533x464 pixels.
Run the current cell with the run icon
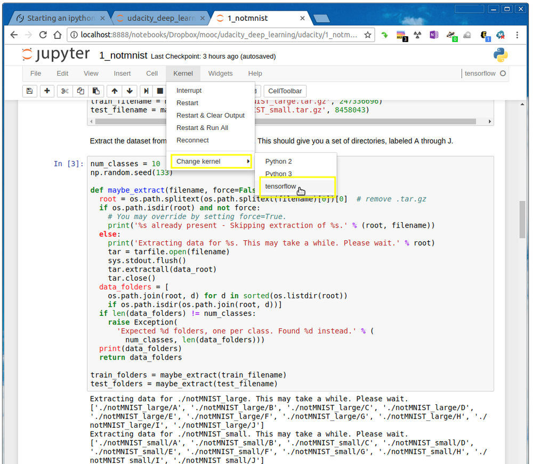pyautogui.click(x=146, y=91)
